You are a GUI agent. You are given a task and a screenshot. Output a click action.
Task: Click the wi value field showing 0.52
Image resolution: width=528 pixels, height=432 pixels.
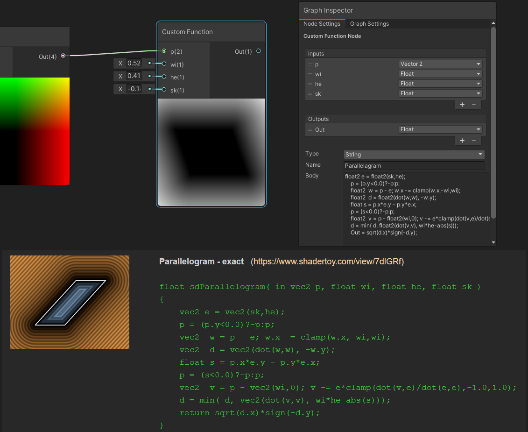(134, 63)
